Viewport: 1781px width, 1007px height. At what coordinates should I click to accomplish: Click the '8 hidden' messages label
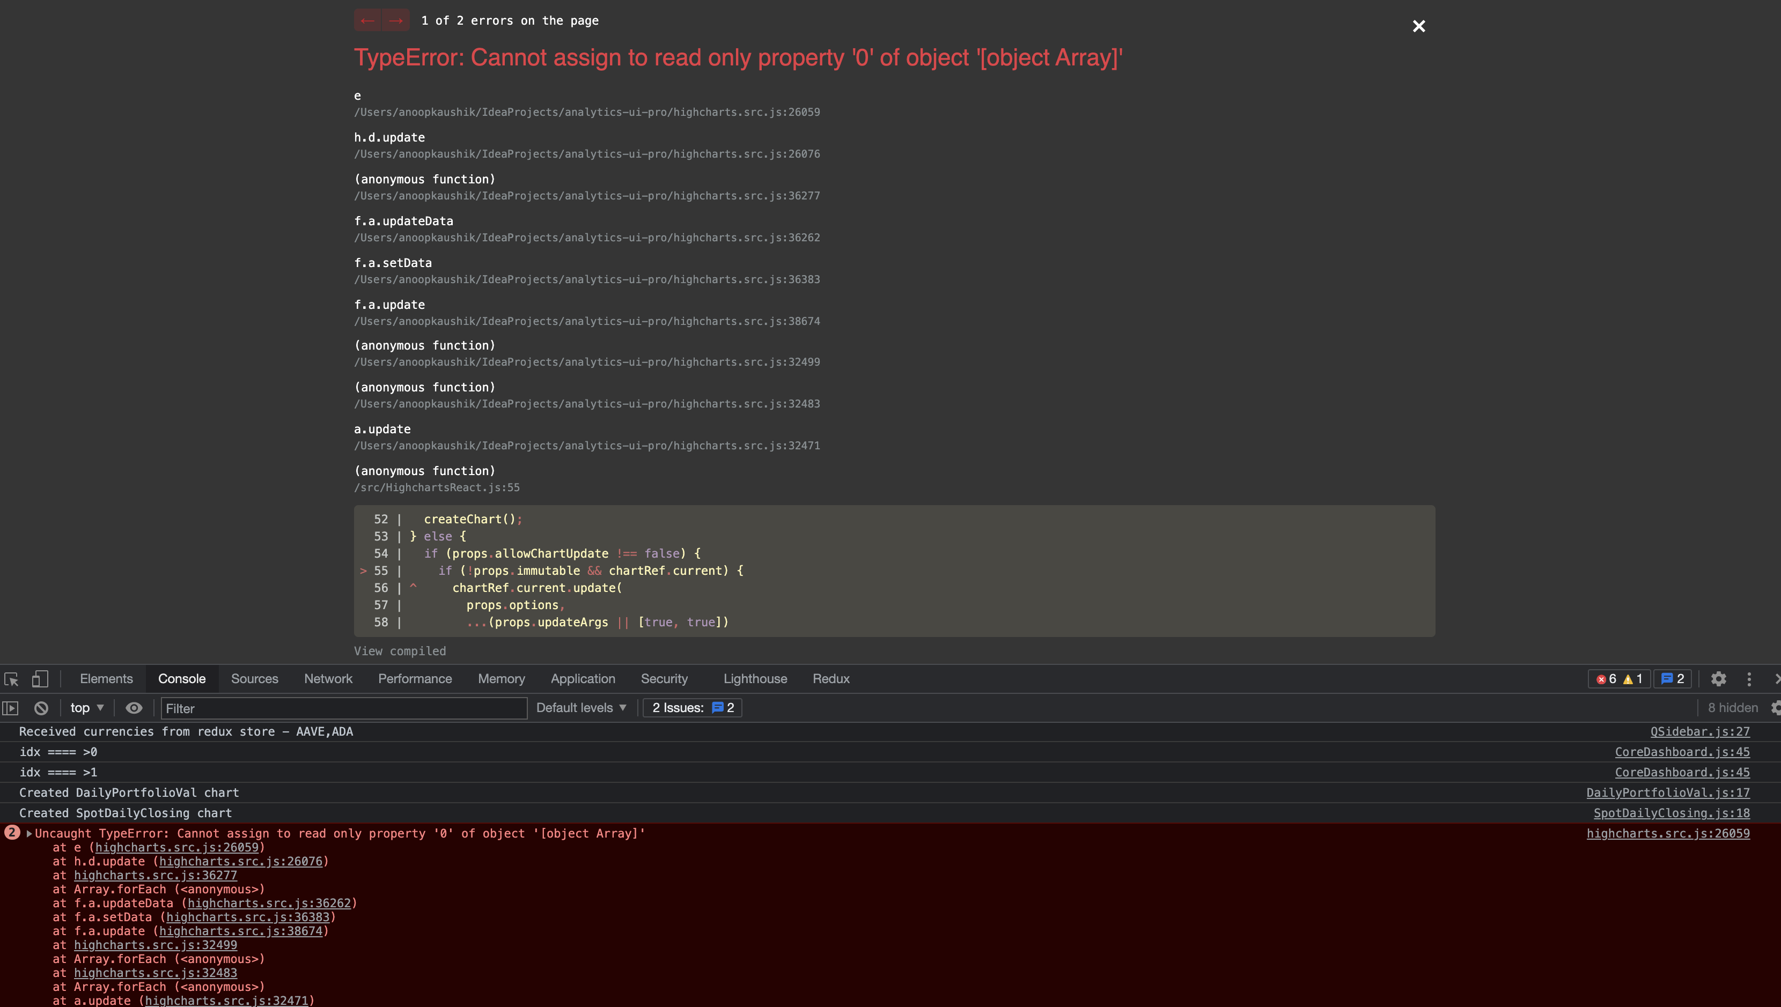[x=1733, y=708]
